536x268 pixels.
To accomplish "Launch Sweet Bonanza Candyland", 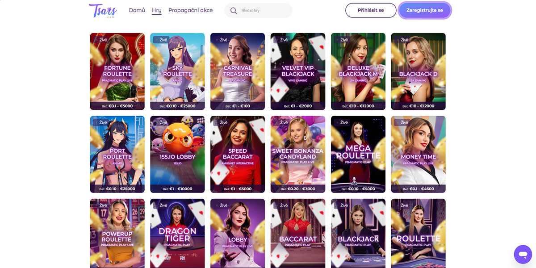I will click(x=298, y=154).
